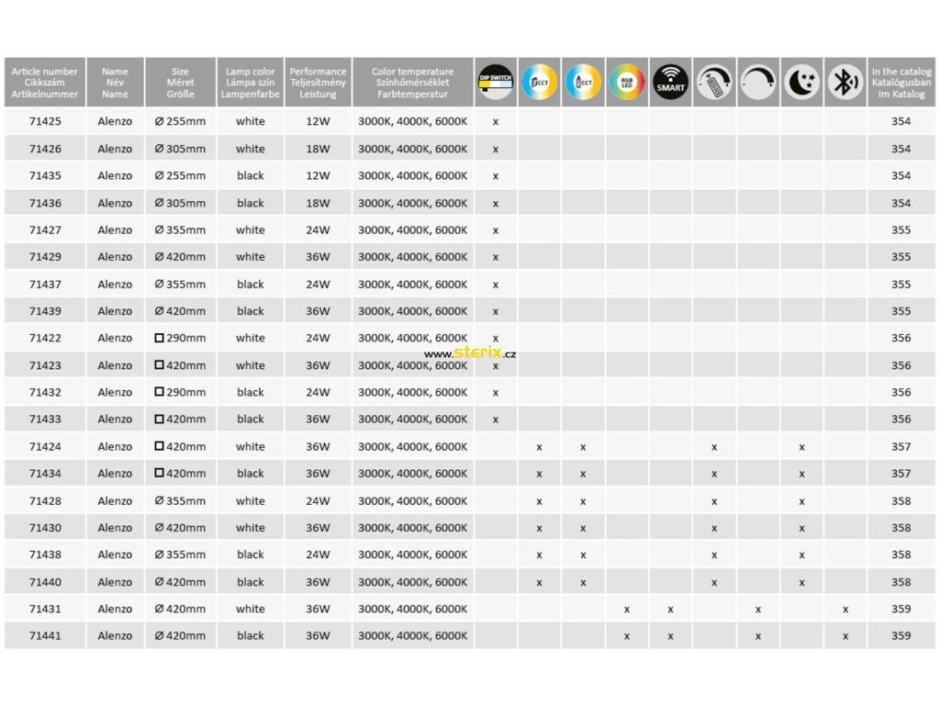Click the CCT icon beside DIP SWITCH
Screen dimensions: 940x705
pos(539,83)
